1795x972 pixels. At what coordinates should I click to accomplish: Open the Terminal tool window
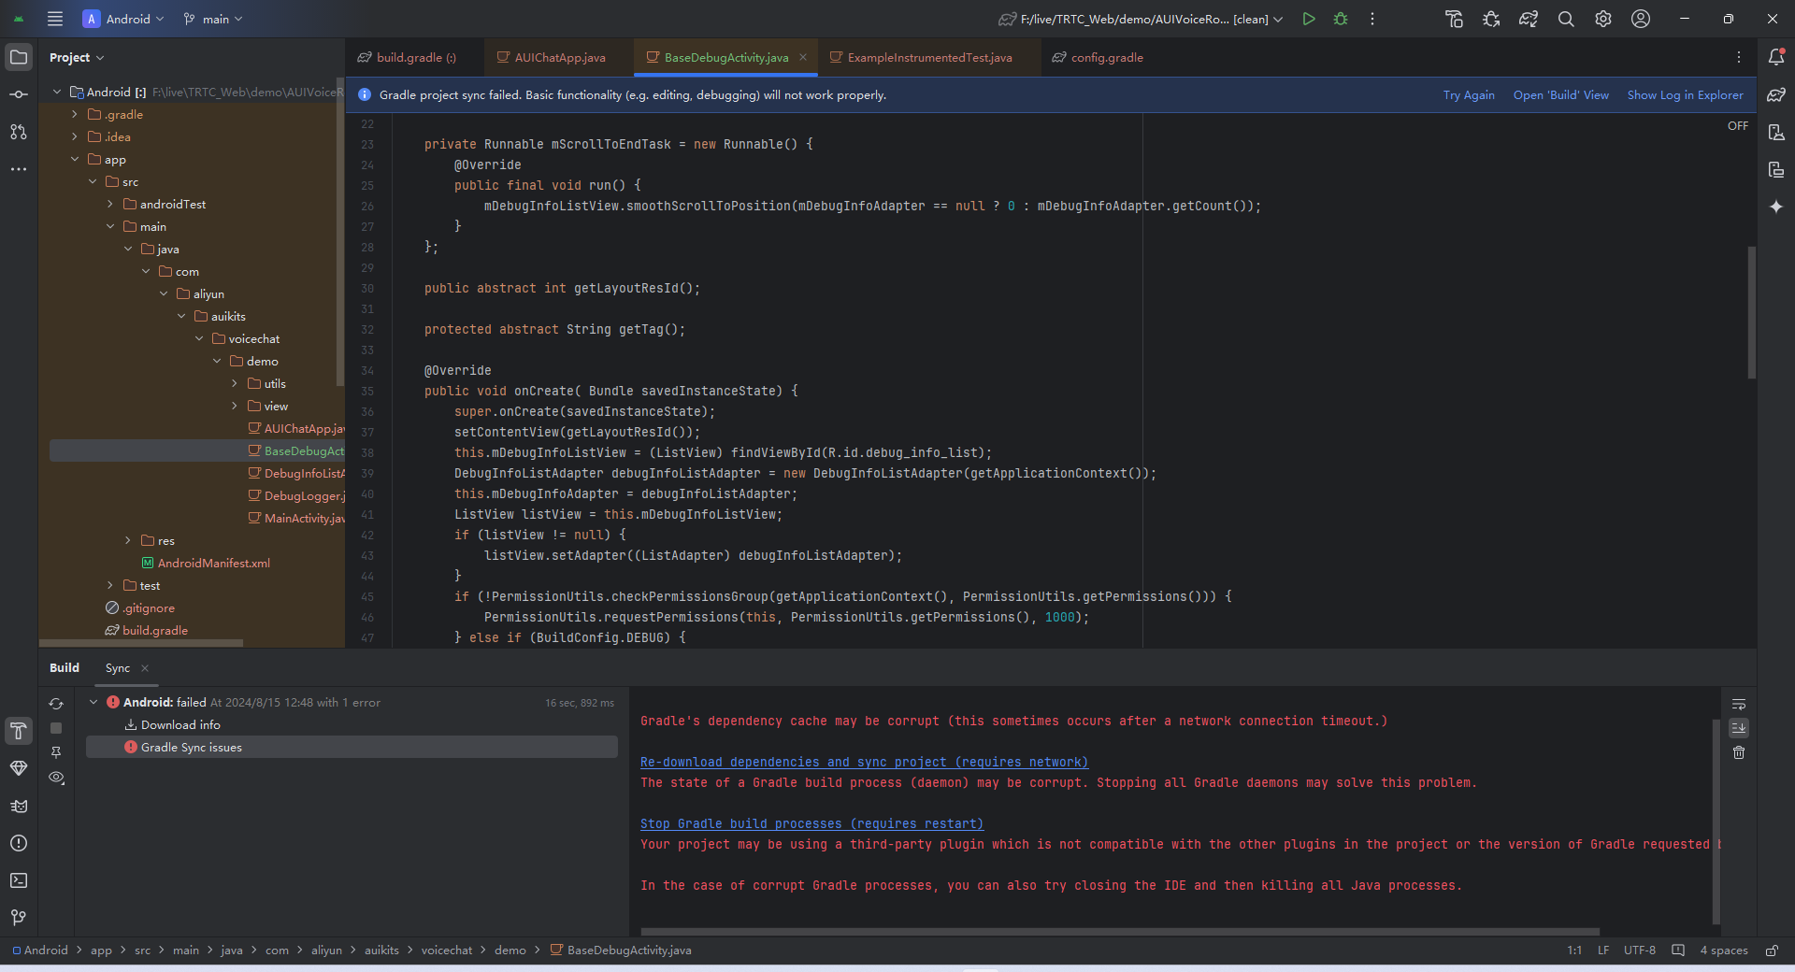pos(19,880)
